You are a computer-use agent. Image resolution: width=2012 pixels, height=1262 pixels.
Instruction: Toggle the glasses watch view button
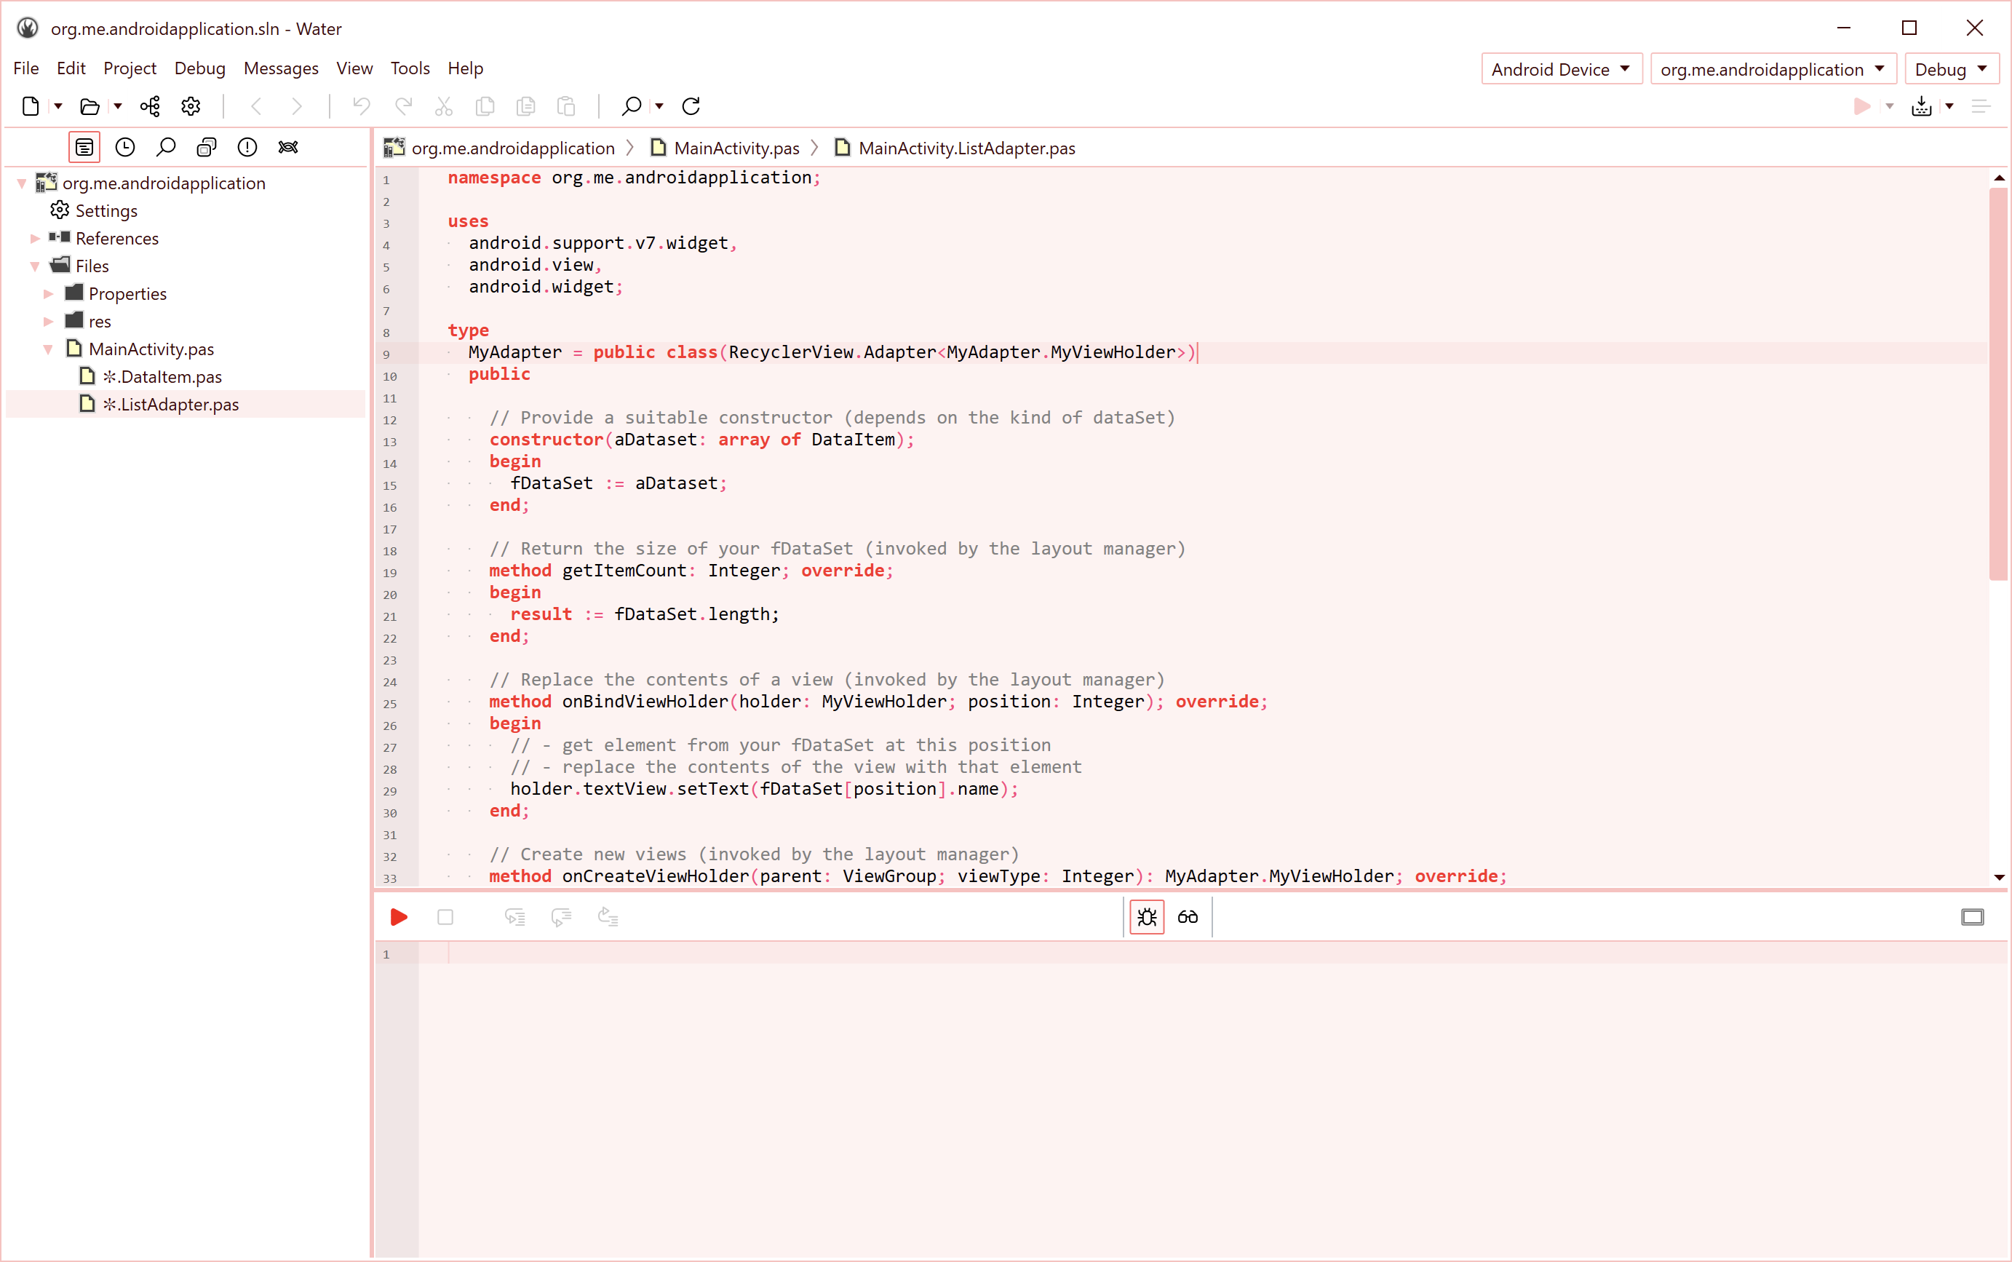(1188, 917)
